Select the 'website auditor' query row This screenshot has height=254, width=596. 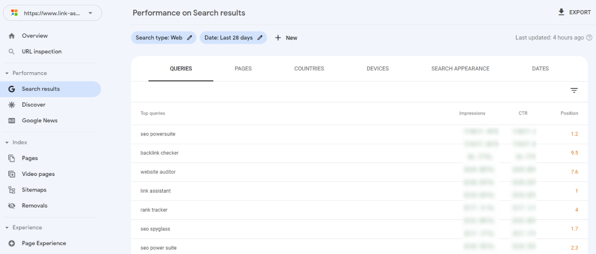click(359, 172)
